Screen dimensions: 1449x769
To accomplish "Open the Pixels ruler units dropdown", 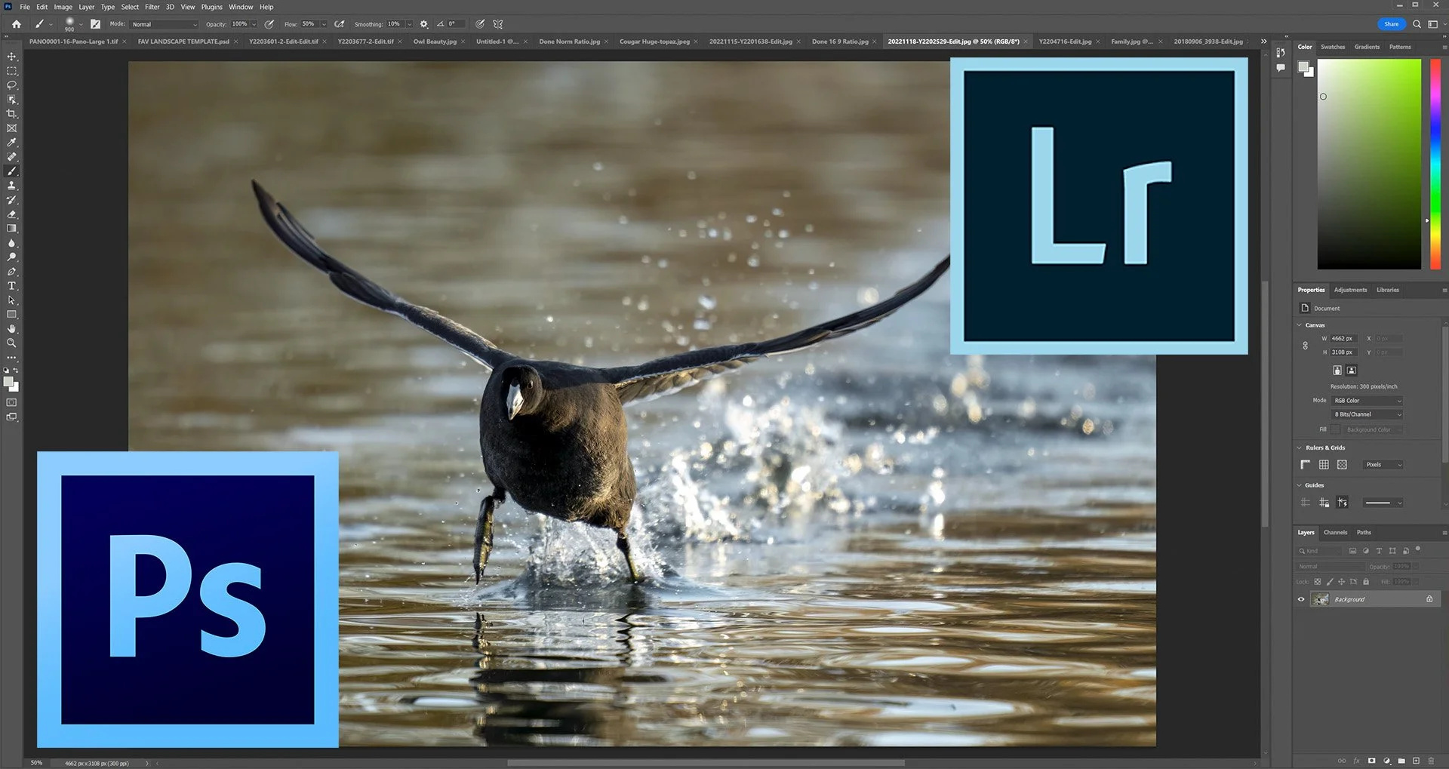I will (x=1384, y=465).
